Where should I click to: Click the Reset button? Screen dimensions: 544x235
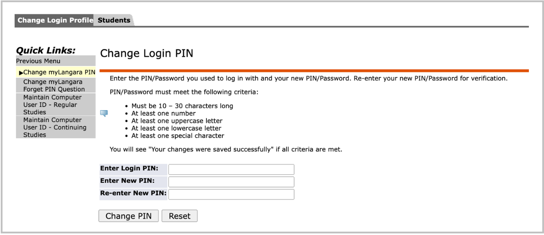179,216
